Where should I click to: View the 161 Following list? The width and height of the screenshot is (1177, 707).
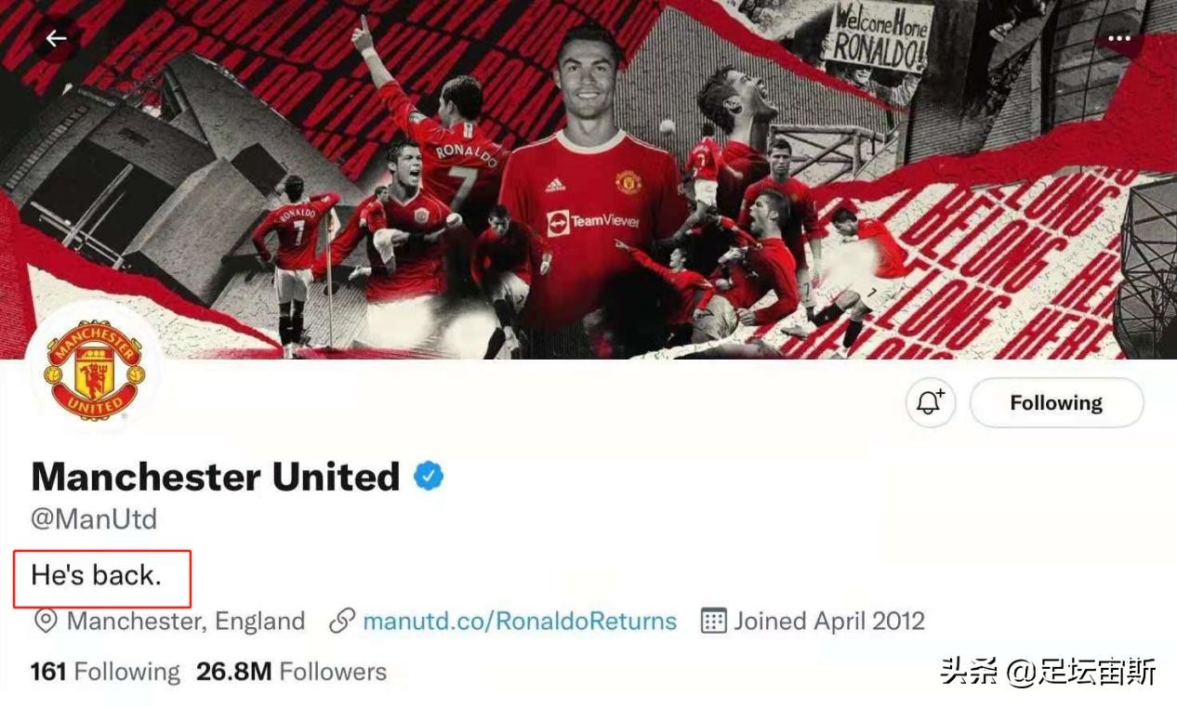point(105,672)
